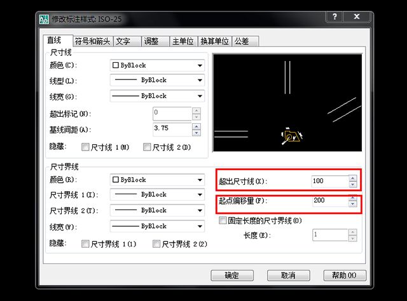The height and width of the screenshot is (301, 407).
Task: Click the help question mark button
Action: 335,17
